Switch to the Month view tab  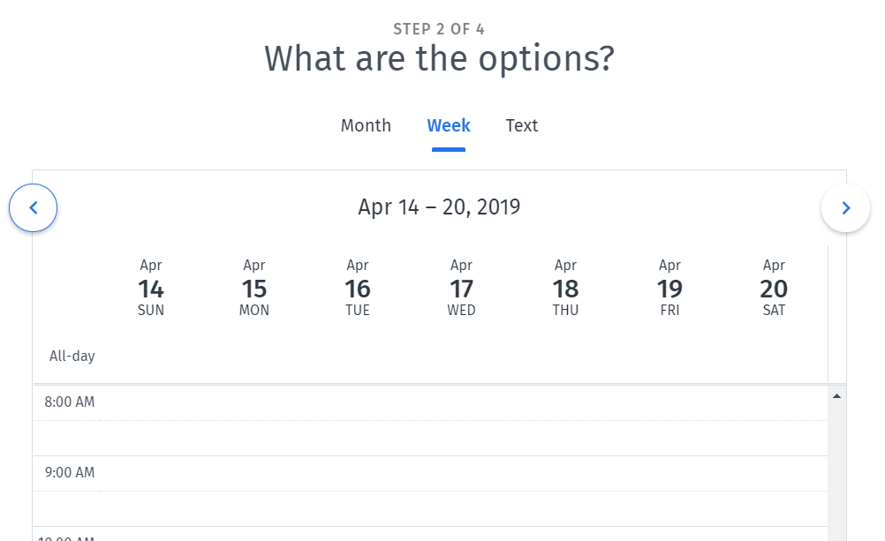point(366,125)
